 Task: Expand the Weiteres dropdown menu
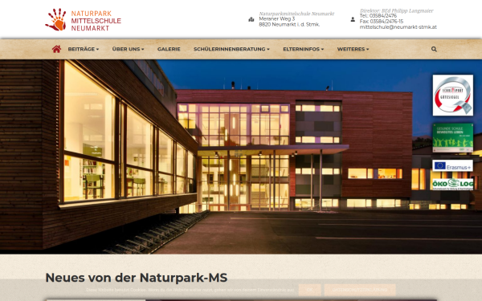pos(353,49)
